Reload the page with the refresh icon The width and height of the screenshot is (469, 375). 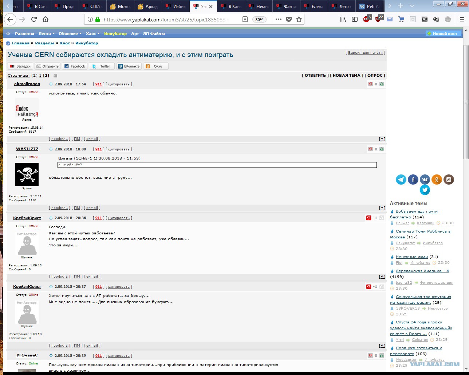pos(34,19)
